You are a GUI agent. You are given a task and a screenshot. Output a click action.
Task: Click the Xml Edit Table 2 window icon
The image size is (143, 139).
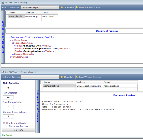[3, 3]
